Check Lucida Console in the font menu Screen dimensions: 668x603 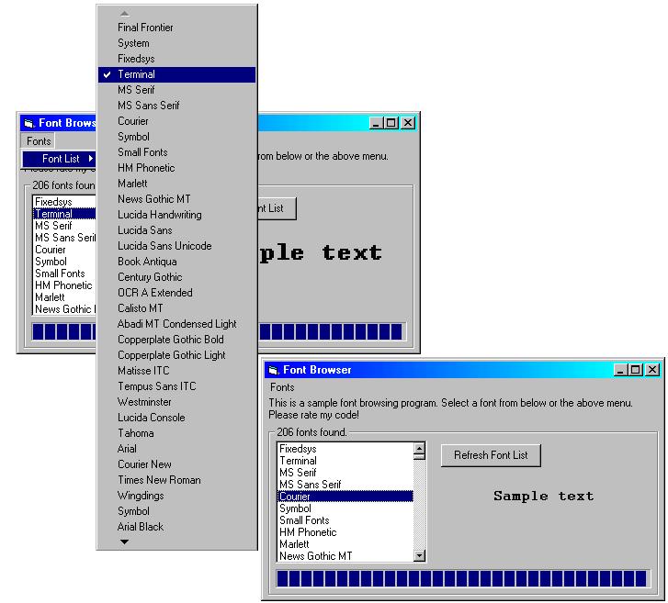(x=151, y=418)
